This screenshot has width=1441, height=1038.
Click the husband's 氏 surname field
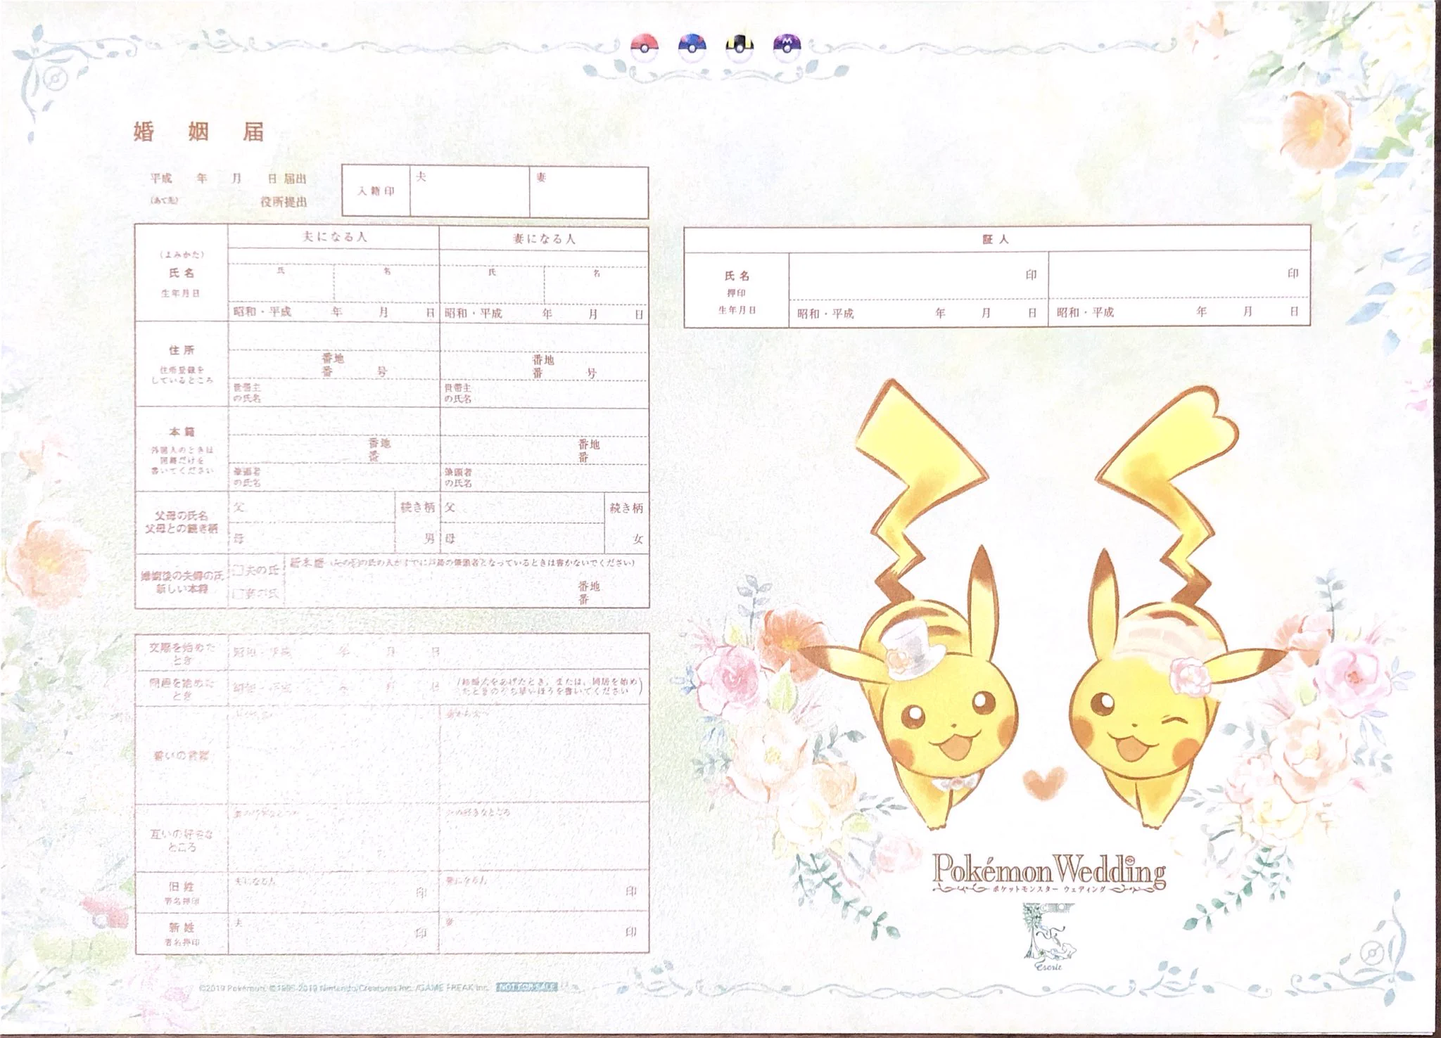pyautogui.click(x=281, y=283)
